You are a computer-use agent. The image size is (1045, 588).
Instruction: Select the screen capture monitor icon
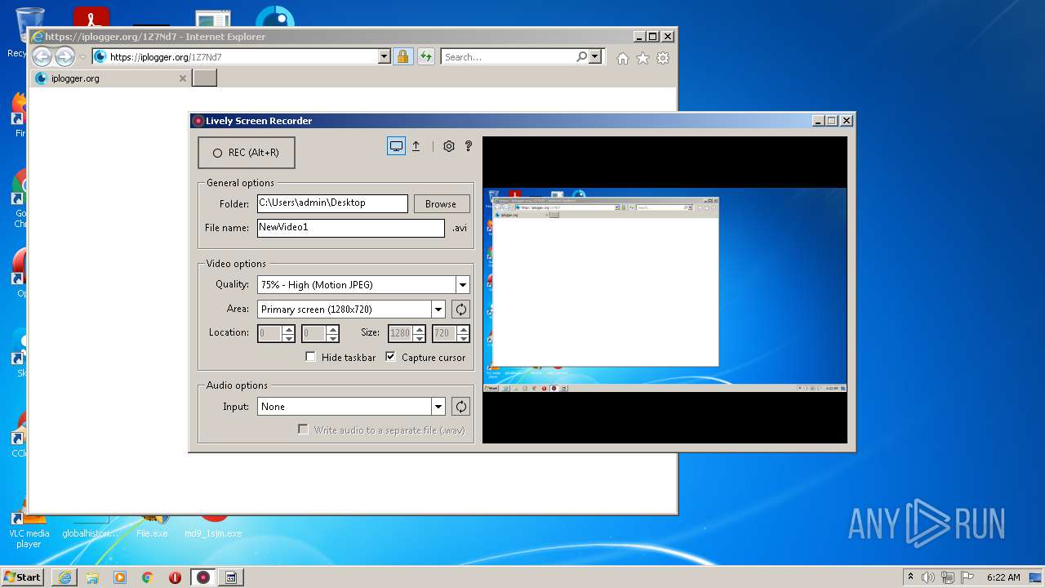click(396, 146)
